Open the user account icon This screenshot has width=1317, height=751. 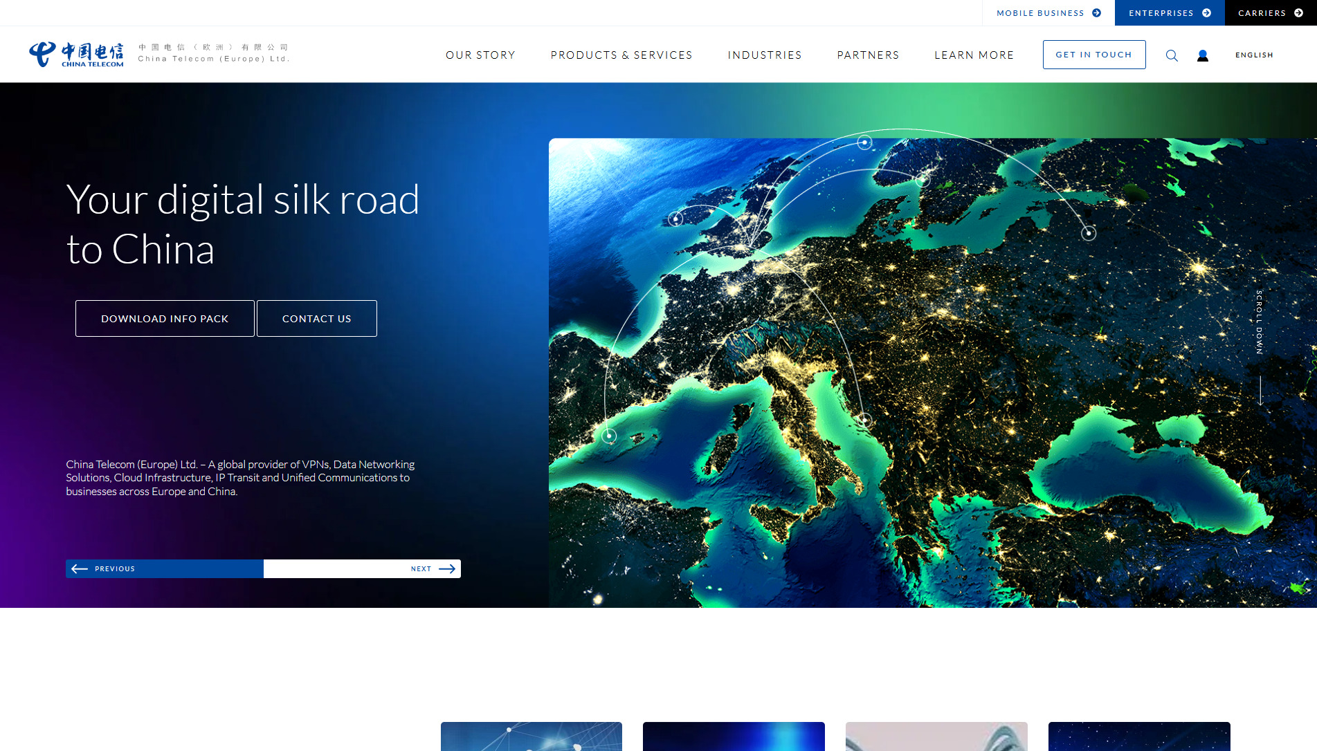pos(1203,55)
